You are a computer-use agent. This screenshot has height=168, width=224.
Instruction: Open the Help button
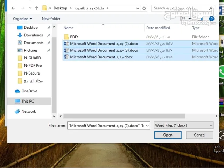[x=211, y=19]
